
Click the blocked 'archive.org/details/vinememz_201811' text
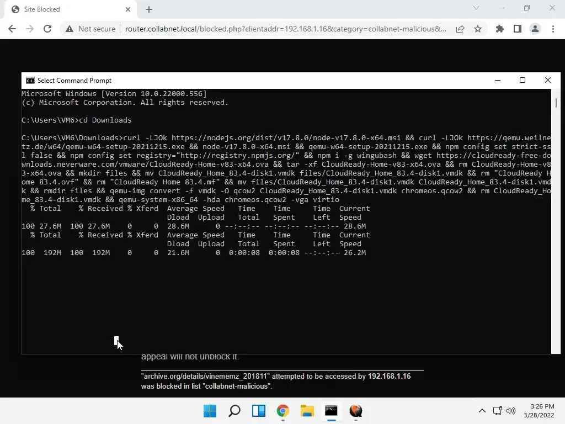point(205,376)
